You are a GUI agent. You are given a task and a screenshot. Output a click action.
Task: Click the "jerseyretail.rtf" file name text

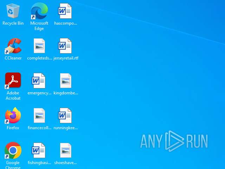pyautogui.click(x=66, y=58)
